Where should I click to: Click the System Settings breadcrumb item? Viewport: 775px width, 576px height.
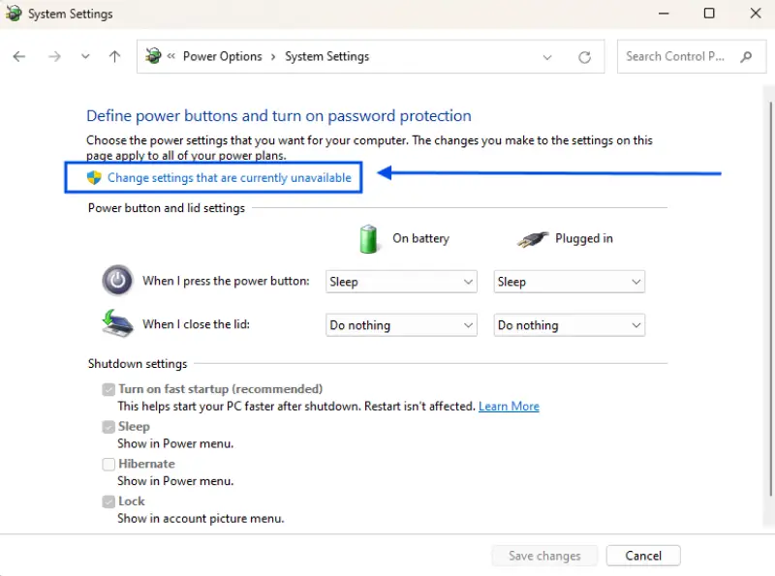pyautogui.click(x=326, y=56)
